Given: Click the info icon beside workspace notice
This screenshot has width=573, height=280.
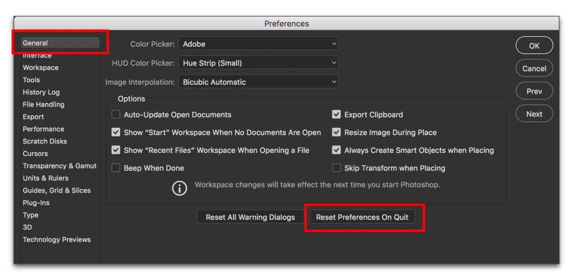Looking at the screenshot, I should pos(180,188).
